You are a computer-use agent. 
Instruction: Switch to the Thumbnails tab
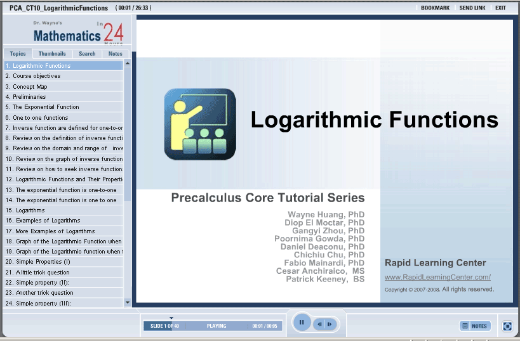[x=52, y=54]
